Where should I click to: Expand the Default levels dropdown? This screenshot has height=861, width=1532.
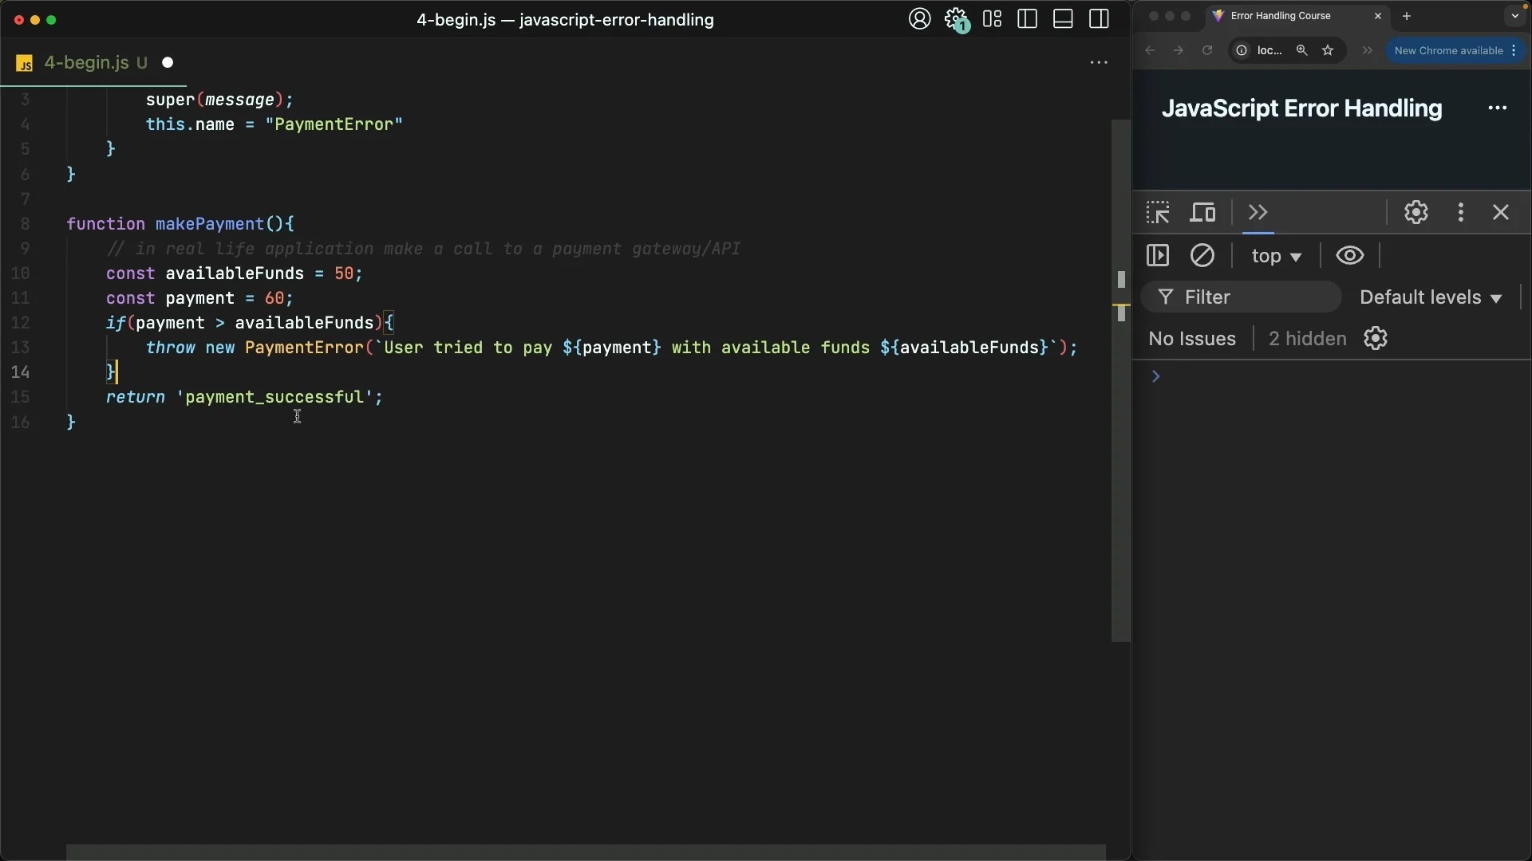pyautogui.click(x=1431, y=297)
